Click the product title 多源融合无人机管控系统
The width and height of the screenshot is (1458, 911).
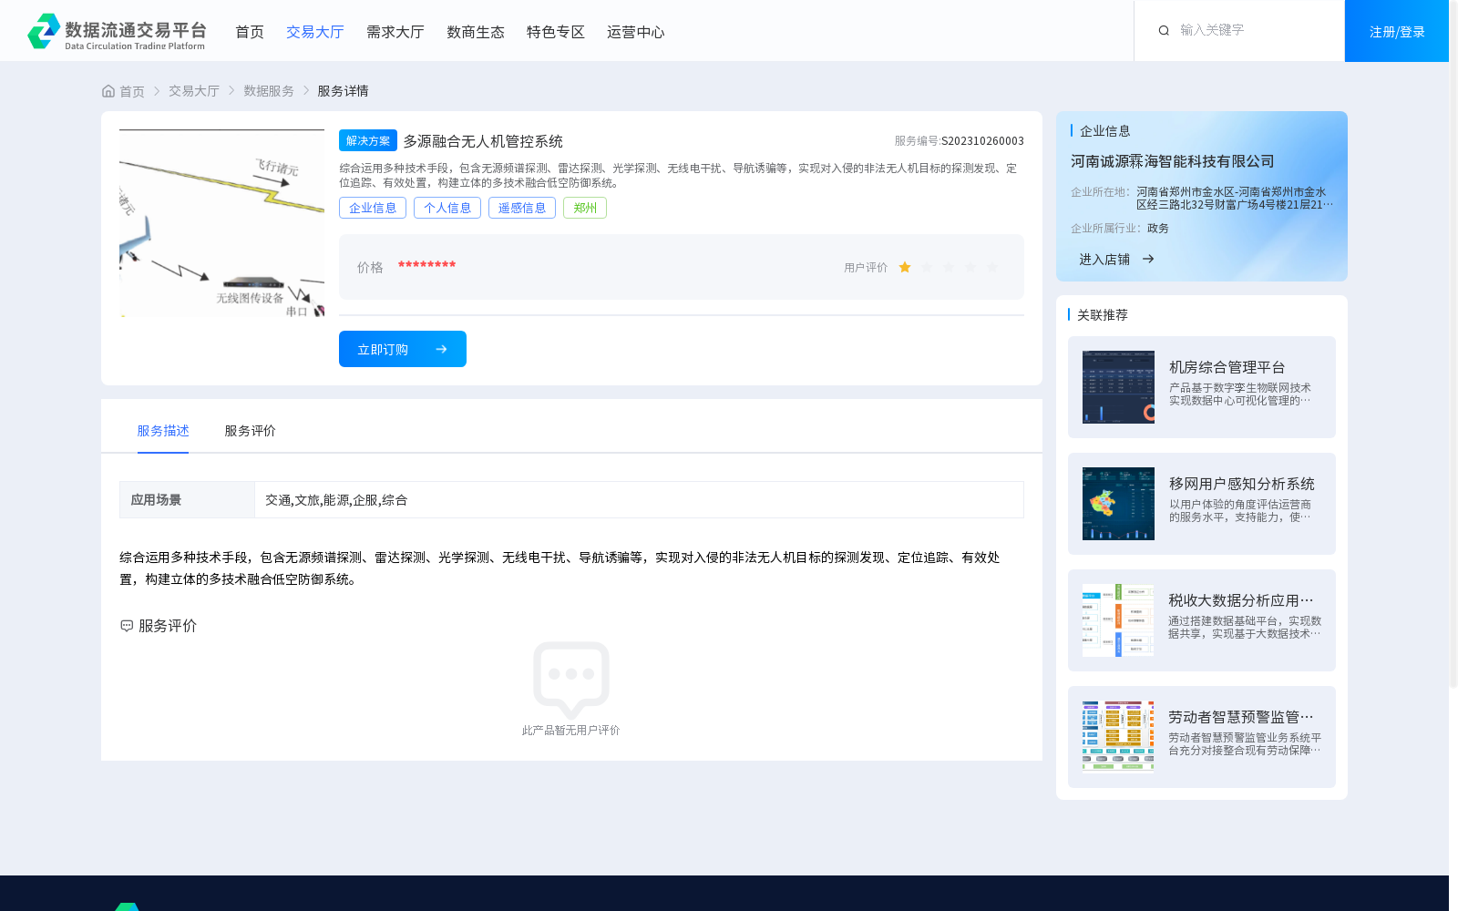pyautogui.click(x=483, y=141)
